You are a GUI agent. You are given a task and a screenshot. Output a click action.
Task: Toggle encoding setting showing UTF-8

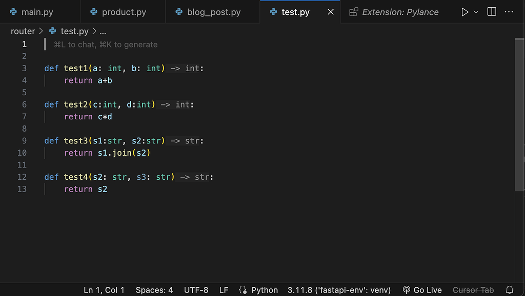[196, 289]
